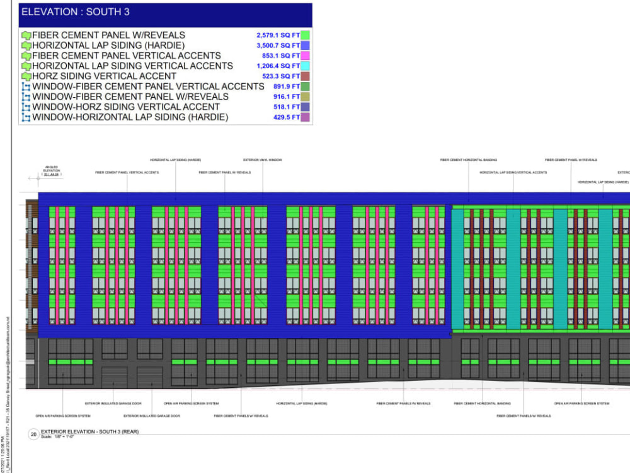Click the 2,579.1 SQ FT quantity value
The width and height of the screenshot is (630, 473).
[278, 35]
